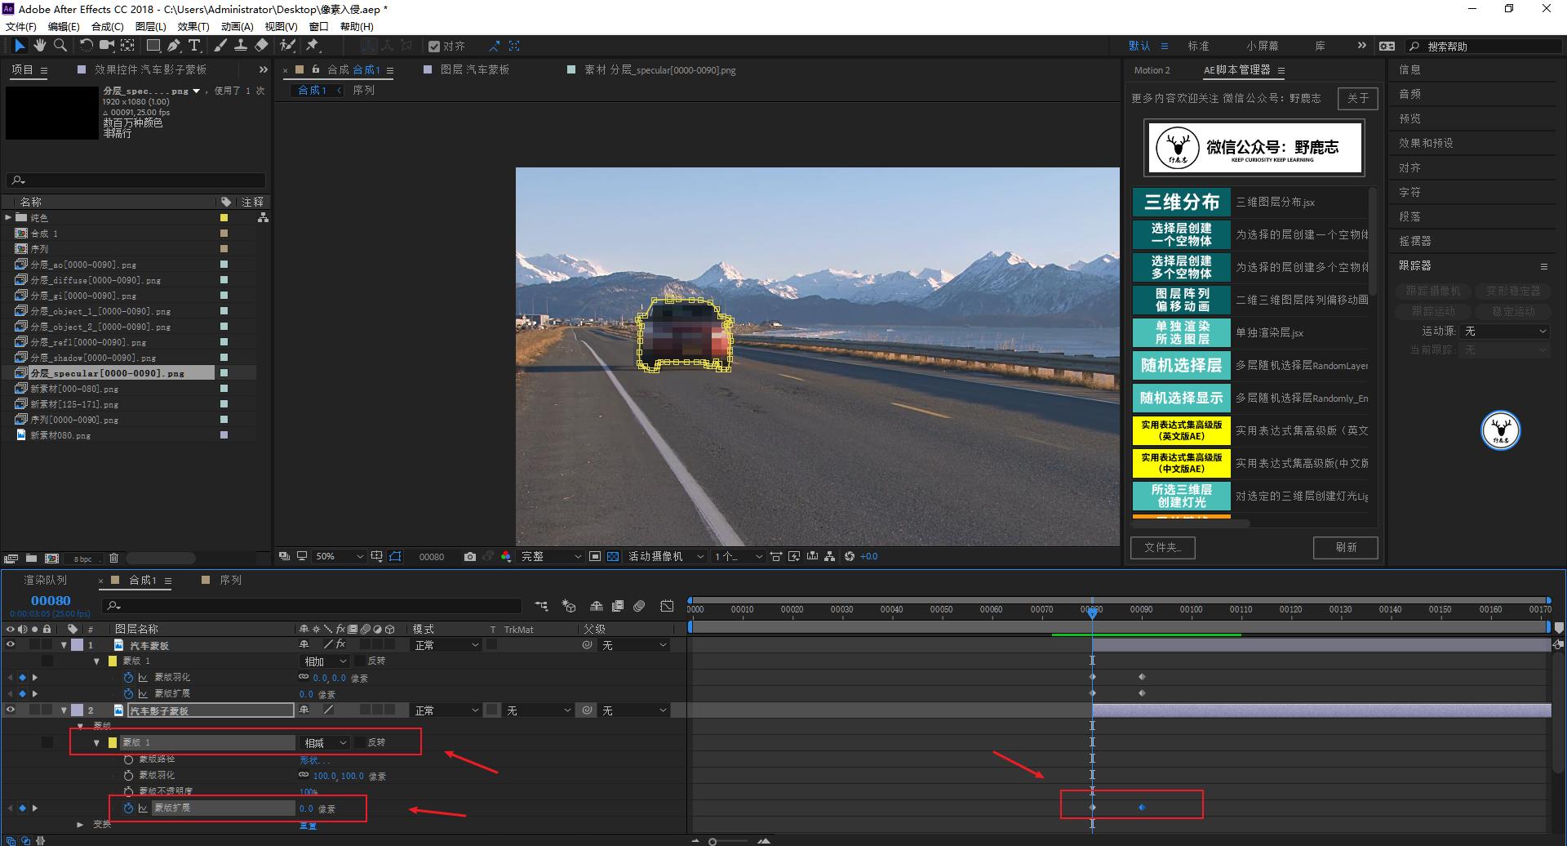Image resolution: width=1567 pixels, height=846 pixels.
Task: Switch to the 渲染队列 tab
Action: [46, 581]
